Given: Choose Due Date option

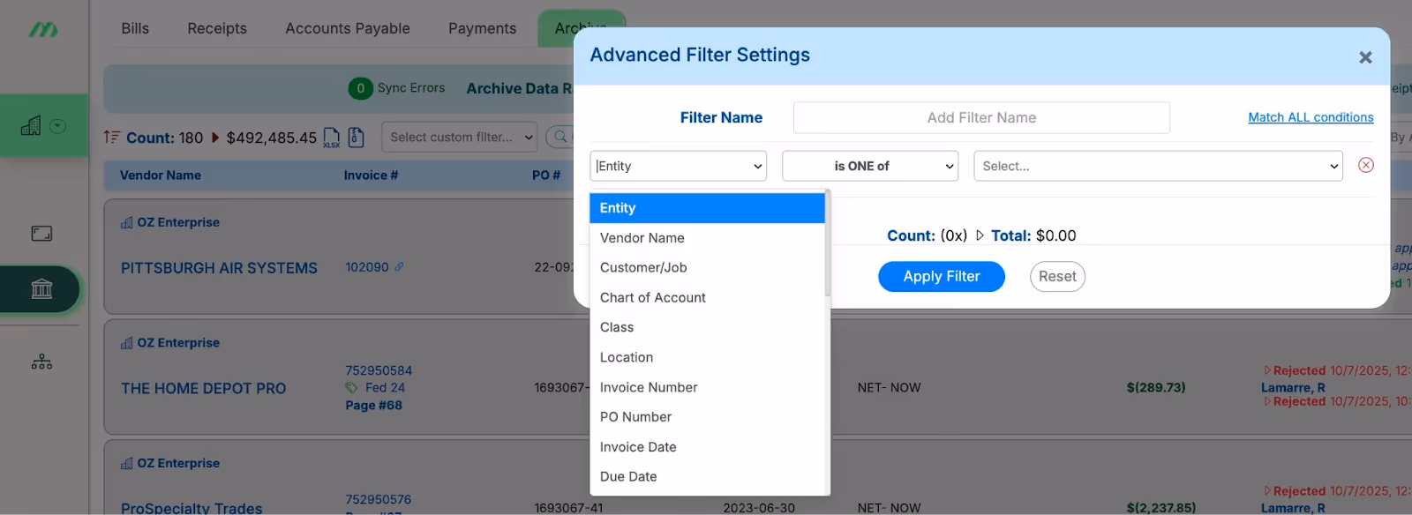Looking at the screenshot, I should [707, 476].
